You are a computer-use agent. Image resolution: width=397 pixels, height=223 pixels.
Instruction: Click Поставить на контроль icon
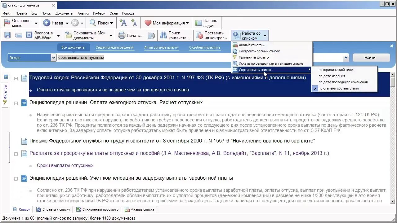tap(199, 35)
